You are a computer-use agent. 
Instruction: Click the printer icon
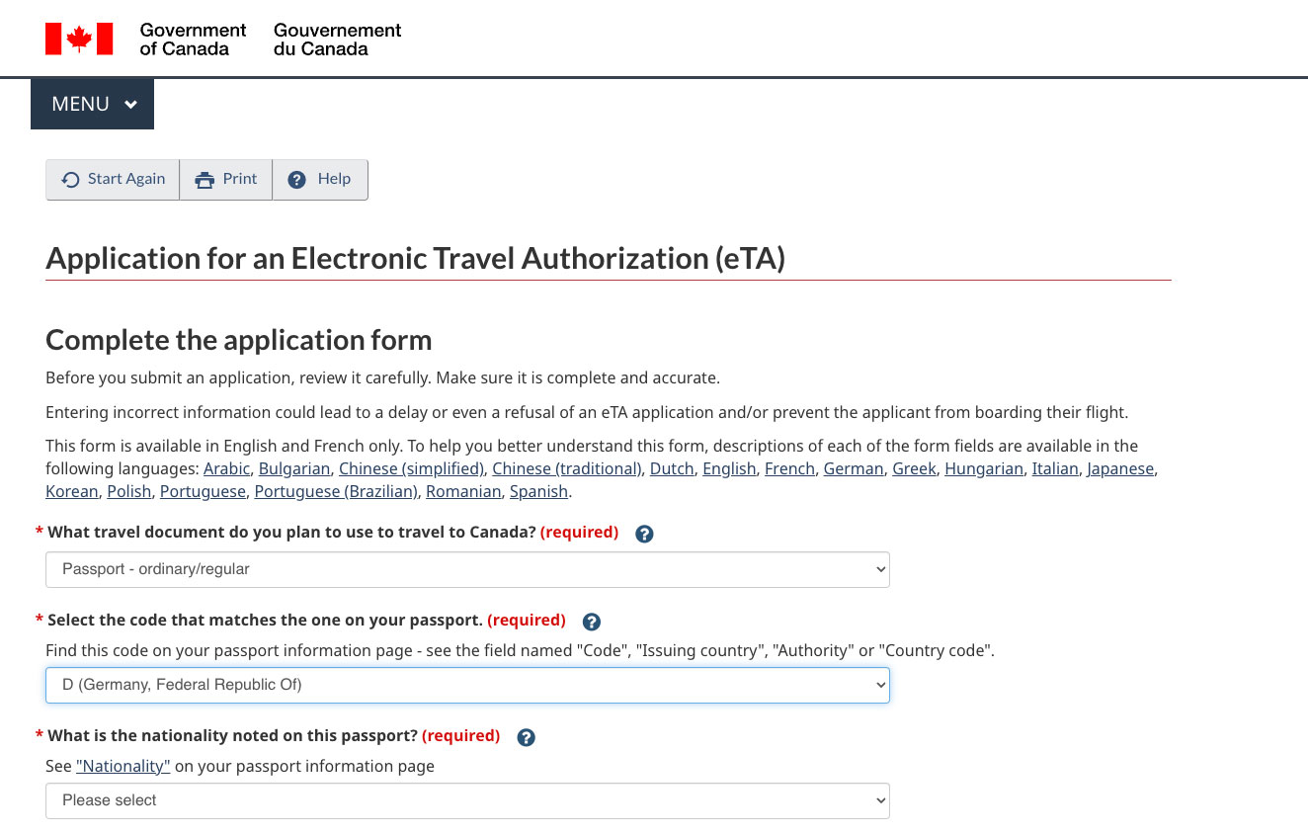[204, 180]
